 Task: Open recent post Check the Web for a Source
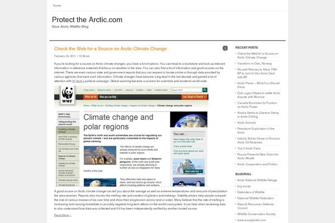[x=257, y=56]
